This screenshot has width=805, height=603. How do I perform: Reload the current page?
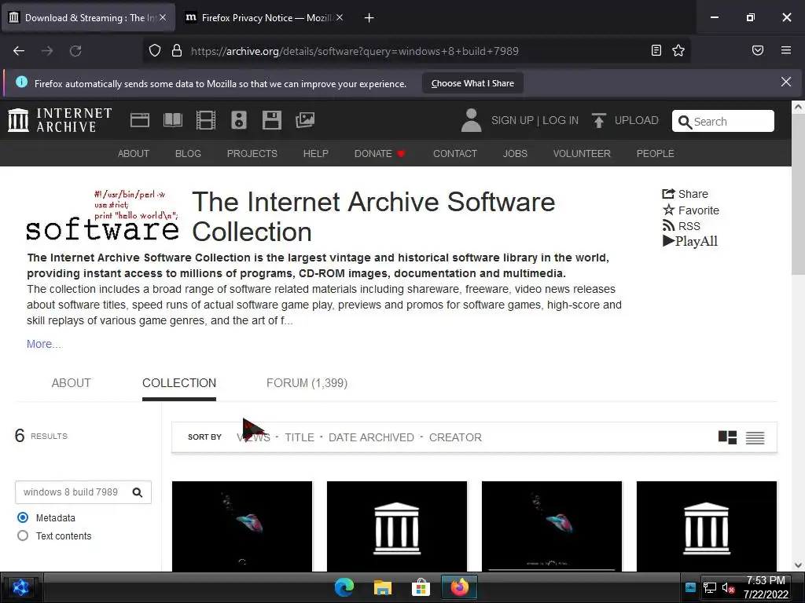(x=75, y=51)
